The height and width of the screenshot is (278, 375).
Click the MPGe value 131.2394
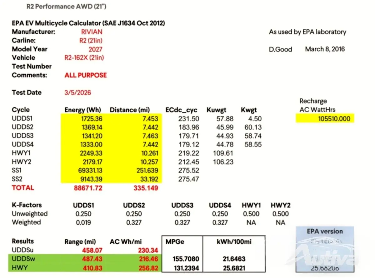click(x=186, y=268)
